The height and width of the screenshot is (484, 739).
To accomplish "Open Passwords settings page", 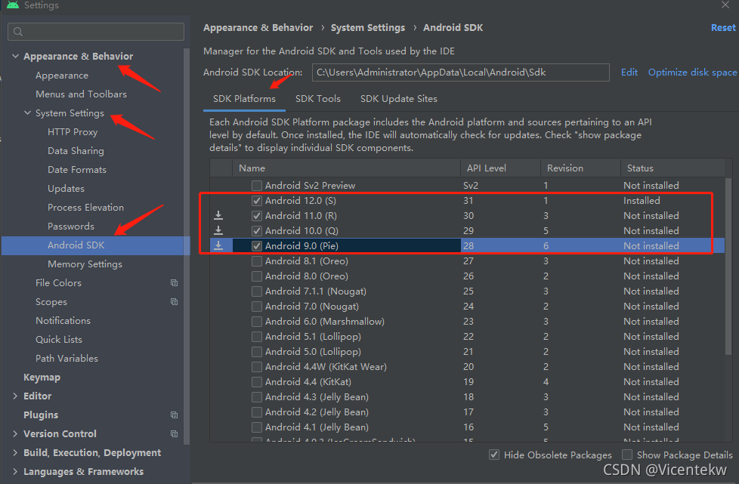I will (71, 226).
